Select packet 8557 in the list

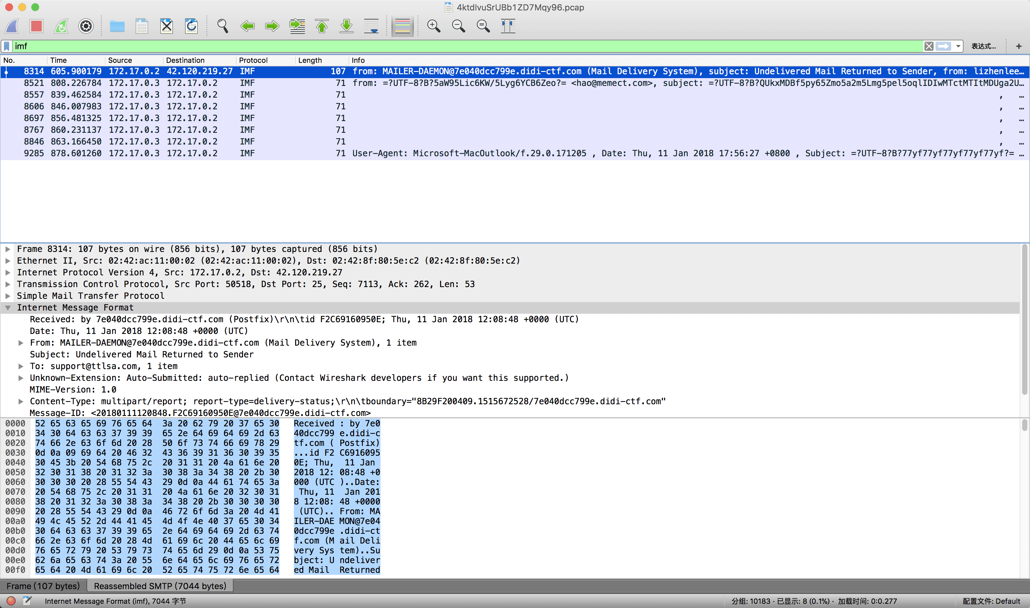click(515, 95)
